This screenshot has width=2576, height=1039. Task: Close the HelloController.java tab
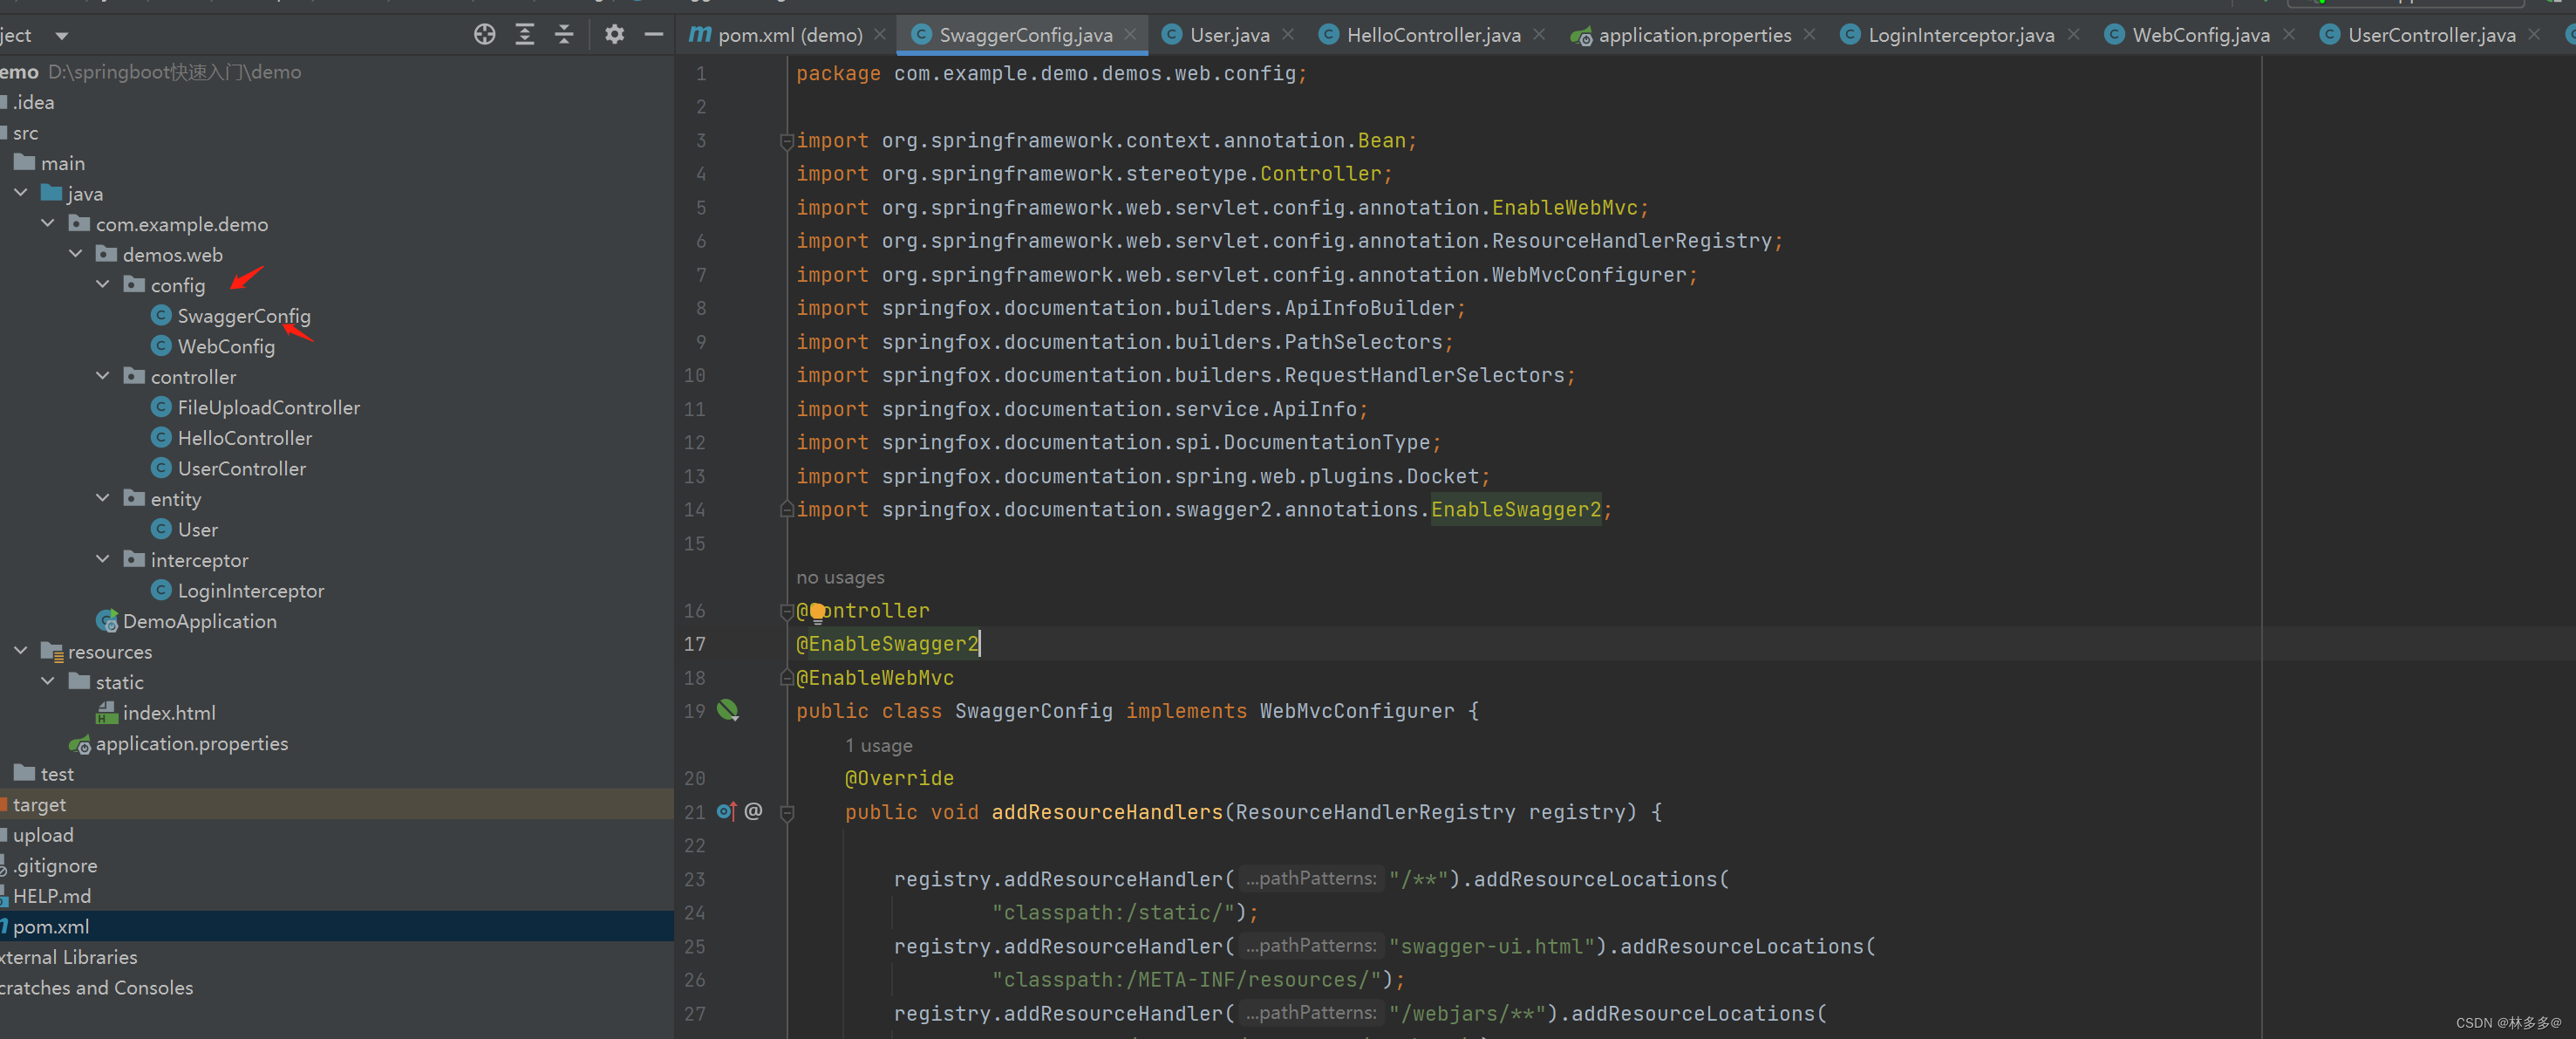[x=1539, y=35]
